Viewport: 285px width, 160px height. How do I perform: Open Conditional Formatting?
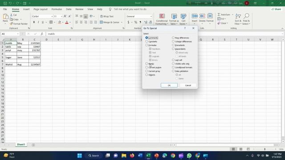(162, 19)
